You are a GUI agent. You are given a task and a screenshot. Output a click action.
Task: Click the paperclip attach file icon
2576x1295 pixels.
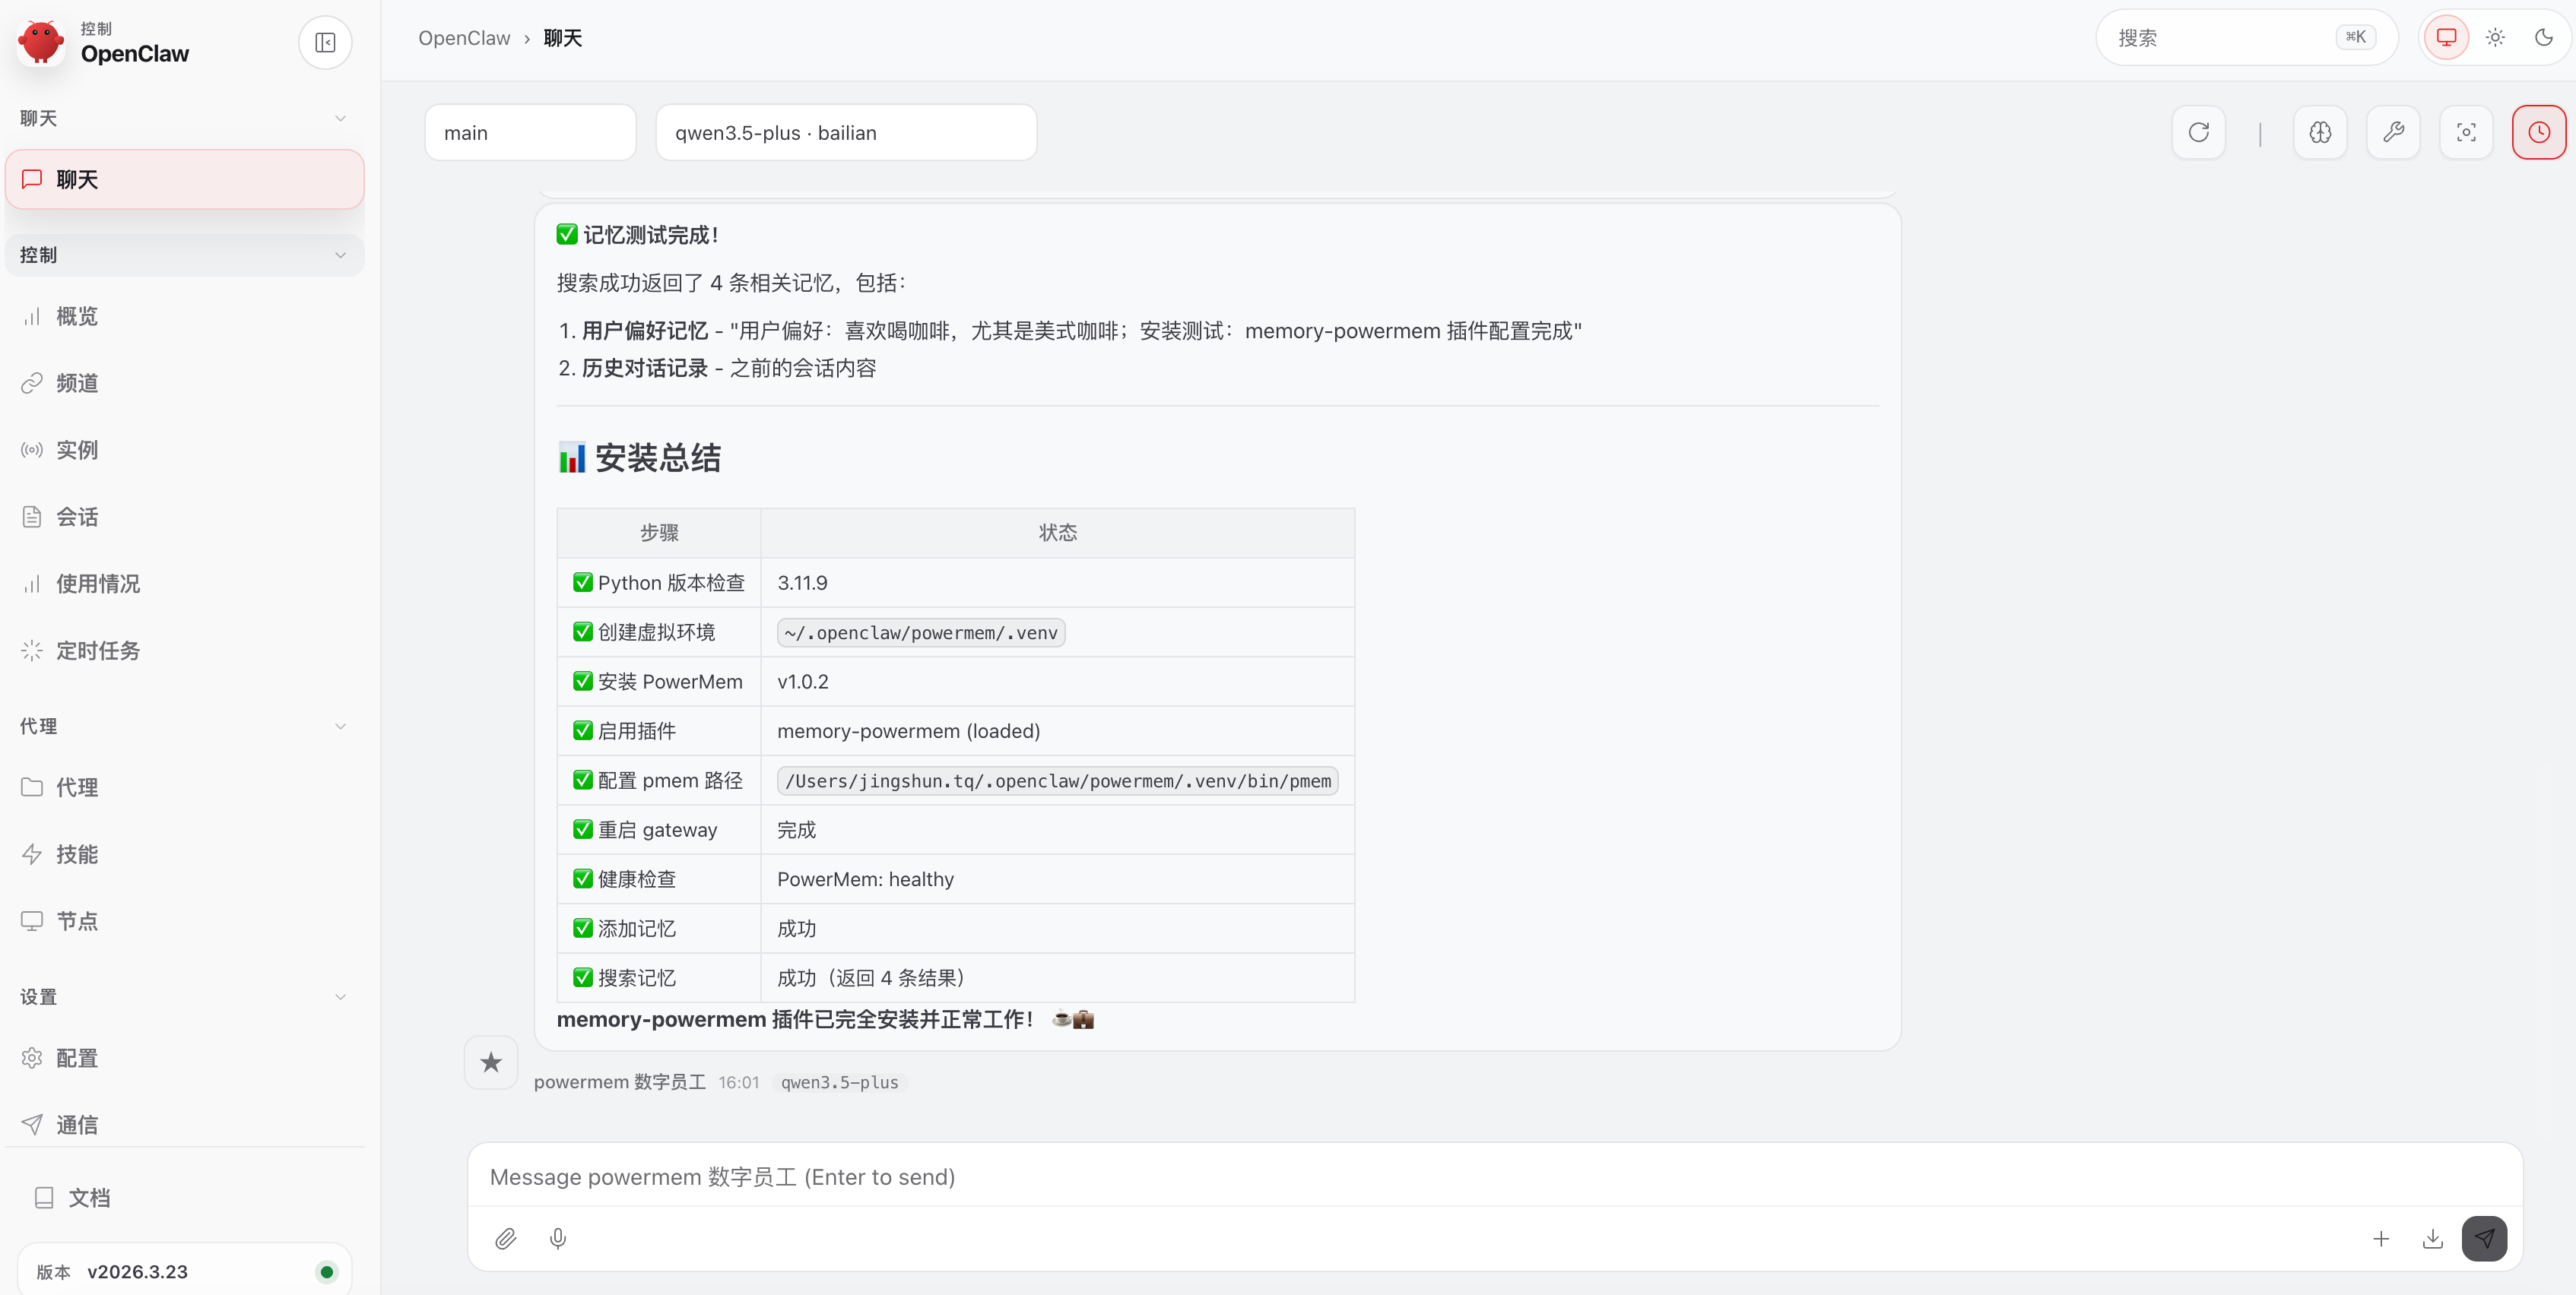pyautogui.click(x=506, y=1239)
